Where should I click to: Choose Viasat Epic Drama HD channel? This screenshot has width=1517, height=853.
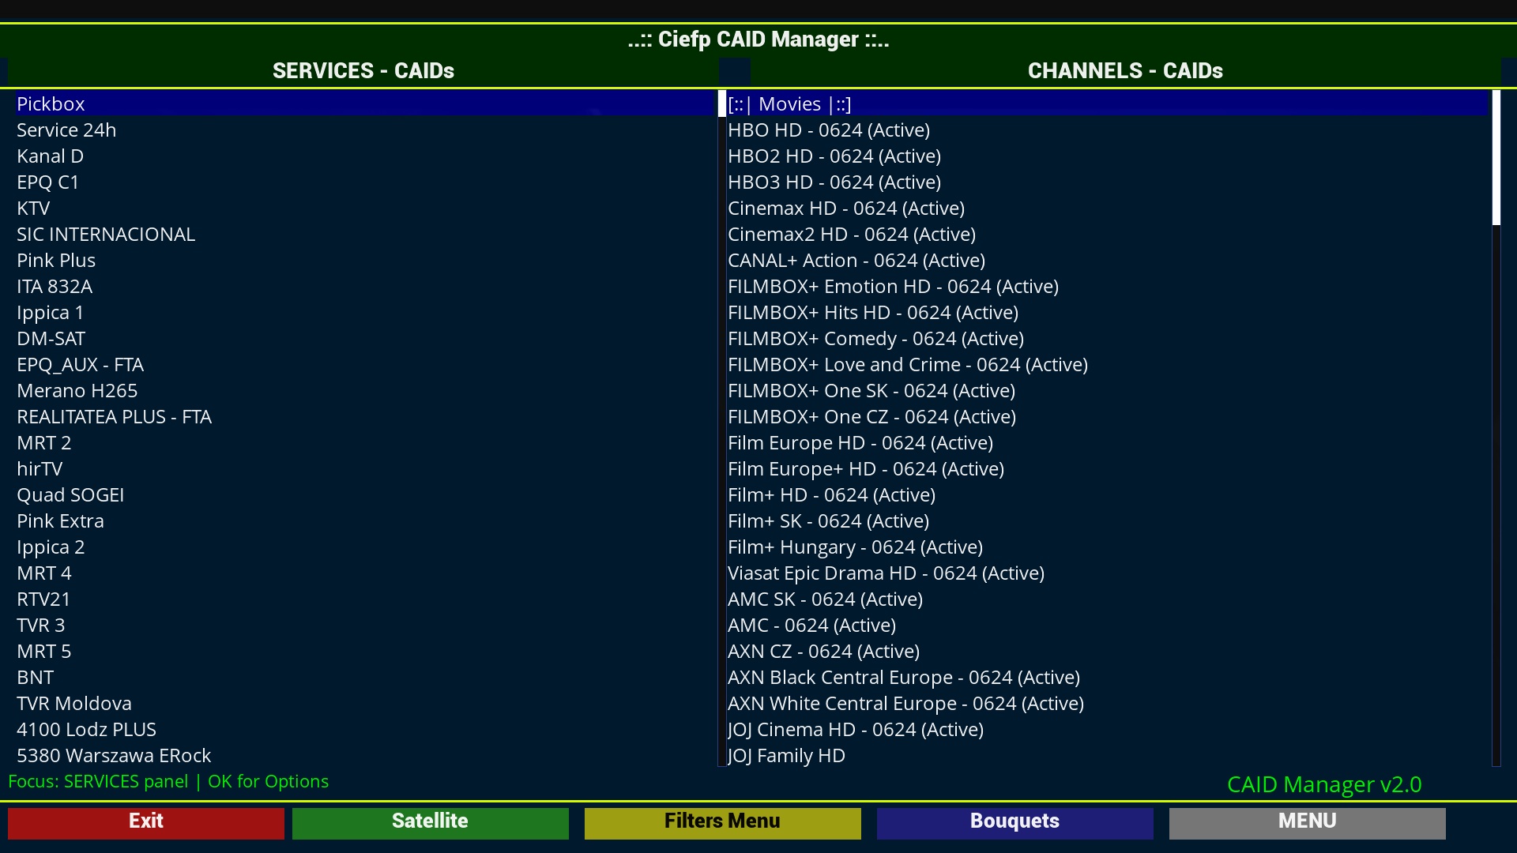point(1108,573)
